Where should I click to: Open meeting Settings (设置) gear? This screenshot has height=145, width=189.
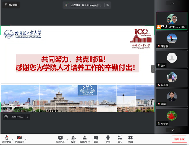(130, 138)
